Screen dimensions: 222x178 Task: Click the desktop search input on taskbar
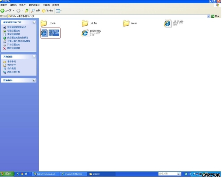coord(168,174)
